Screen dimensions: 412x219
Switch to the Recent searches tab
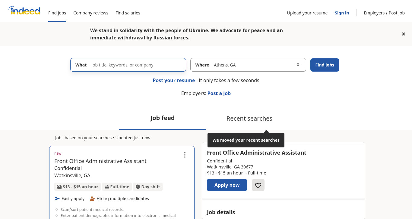point(249,119)
